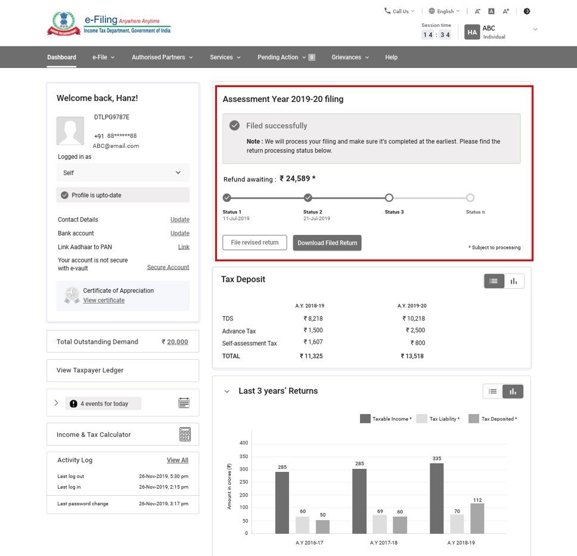Open the Income & Tax Calculator icon

tap(185, 434)
